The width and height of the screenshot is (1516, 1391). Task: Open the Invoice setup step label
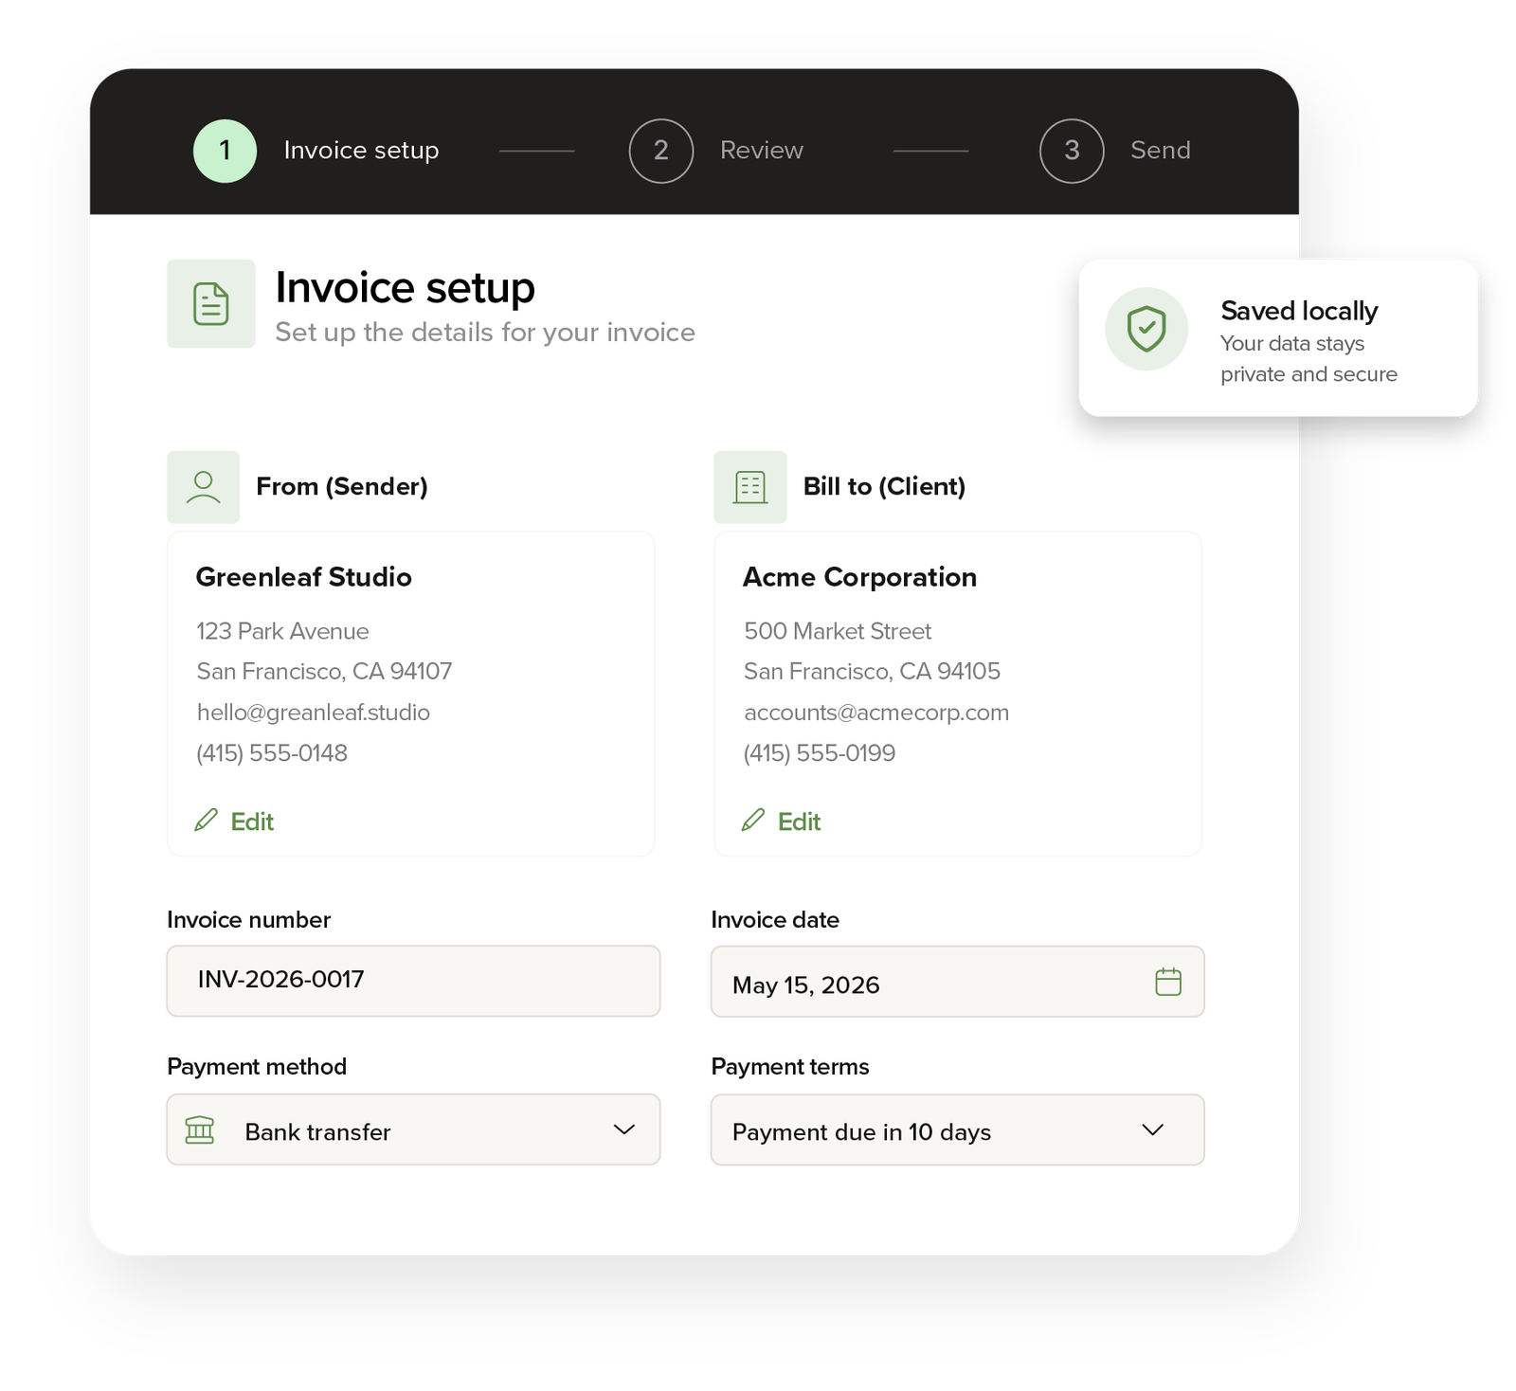click(361, 151)
